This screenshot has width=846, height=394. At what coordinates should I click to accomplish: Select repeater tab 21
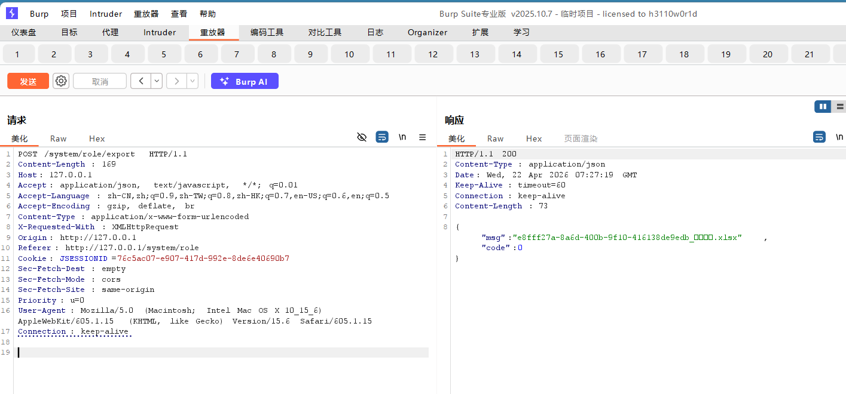(x=810, y=54)
